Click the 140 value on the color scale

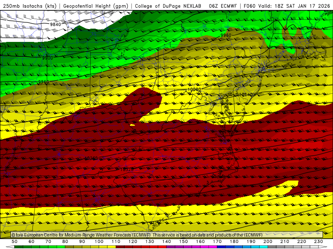click(x=166, y=242)
